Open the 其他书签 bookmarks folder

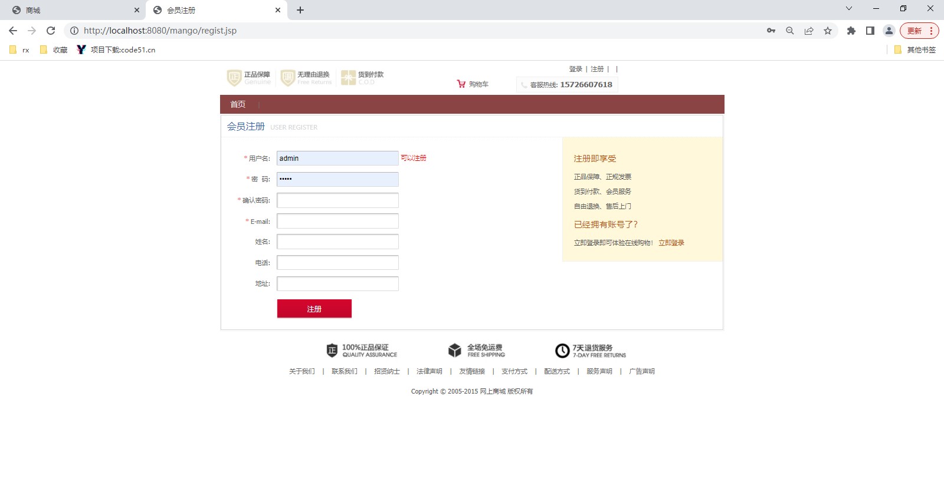[x=915, y=50]
